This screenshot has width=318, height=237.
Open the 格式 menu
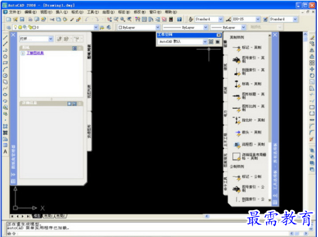pos(77,12)
